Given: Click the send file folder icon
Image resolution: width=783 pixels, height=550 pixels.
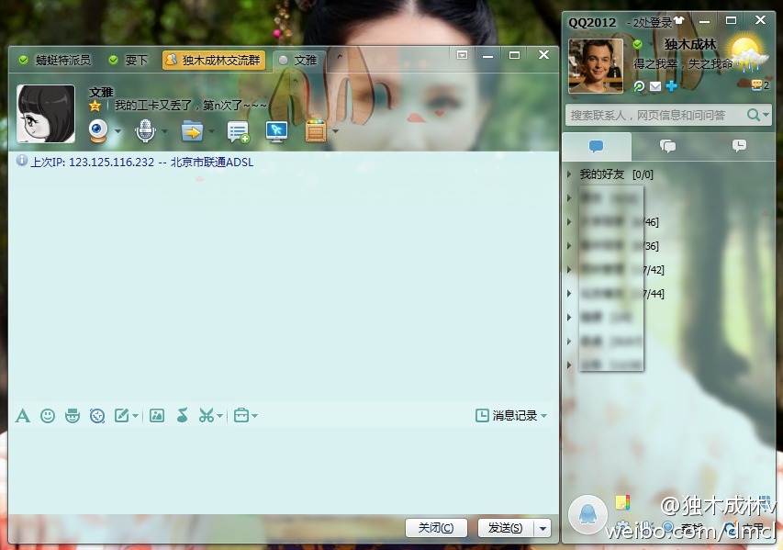Looking at the screenshot, I should pyautogui.click(x=192, y=131).
